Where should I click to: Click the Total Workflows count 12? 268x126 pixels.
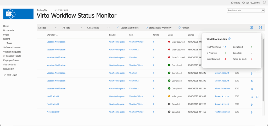click(x=225, y=47)
